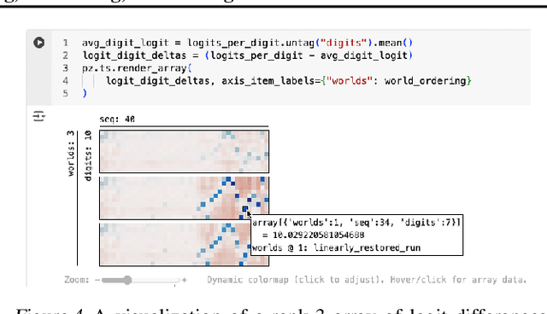Toggle cell output options icon
Viewport: 547px width, 314px height.
38,116
